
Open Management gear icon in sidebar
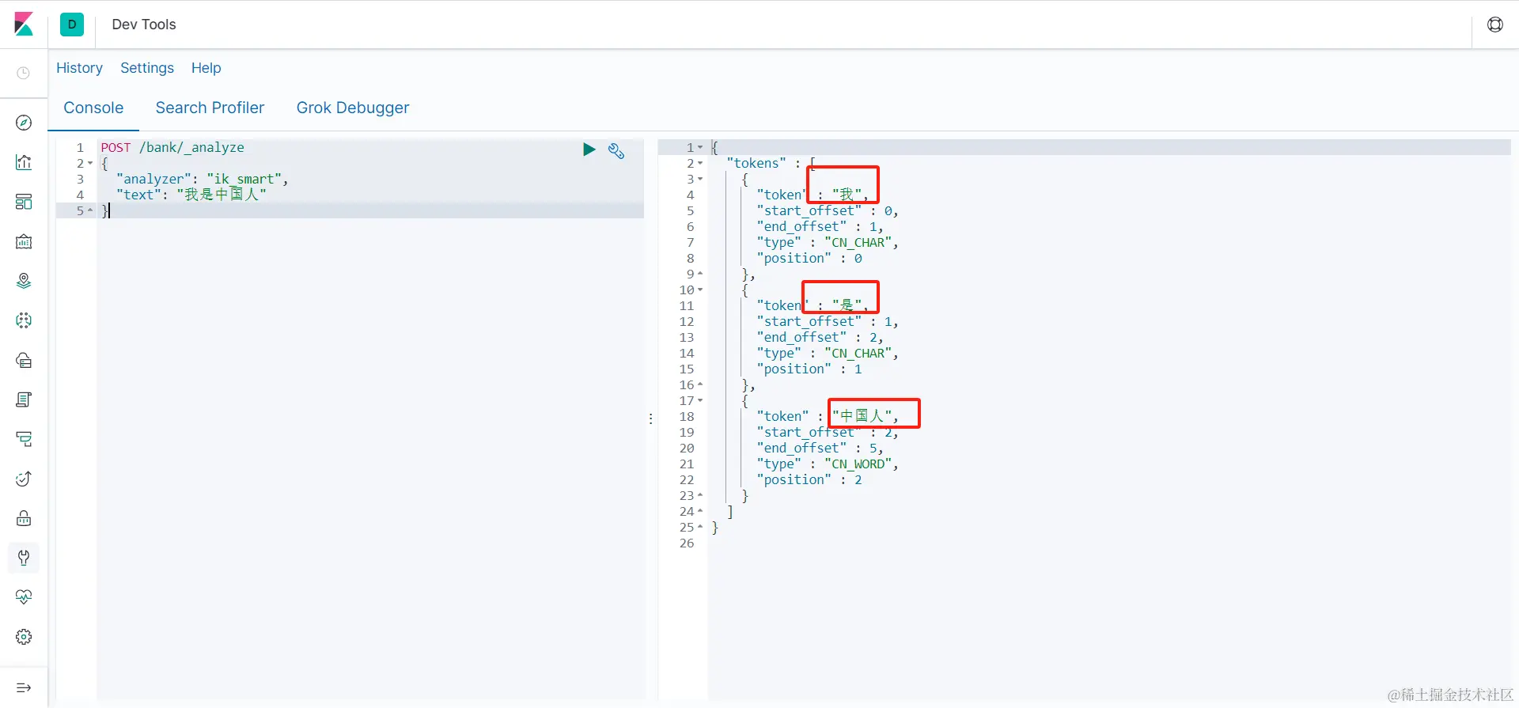click(x=24, y=637)
